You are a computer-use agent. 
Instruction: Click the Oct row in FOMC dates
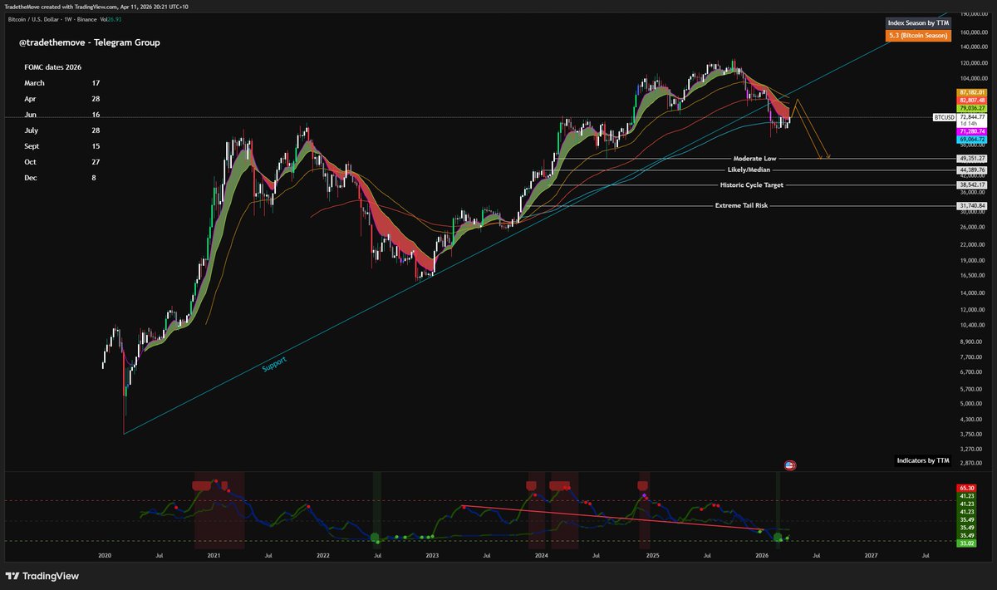pos(62,162)
